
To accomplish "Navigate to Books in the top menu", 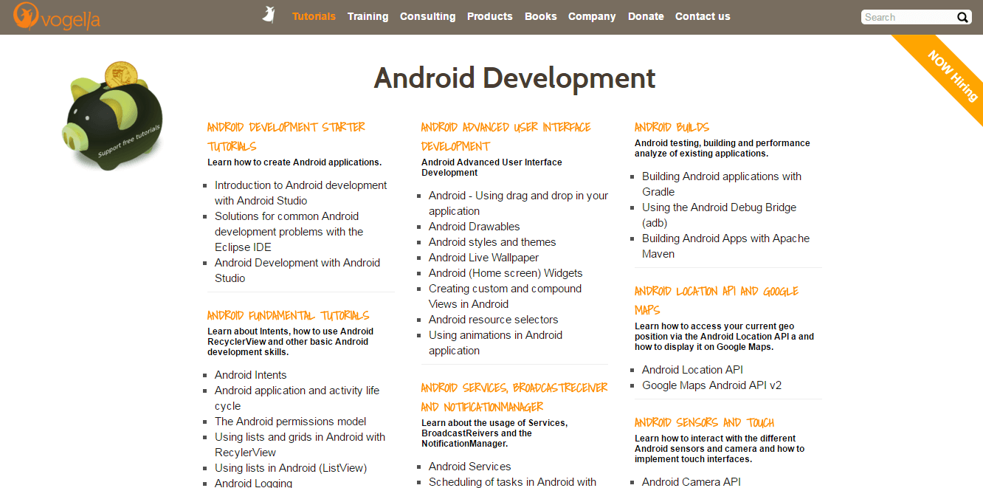I will [x=540, y=16].
